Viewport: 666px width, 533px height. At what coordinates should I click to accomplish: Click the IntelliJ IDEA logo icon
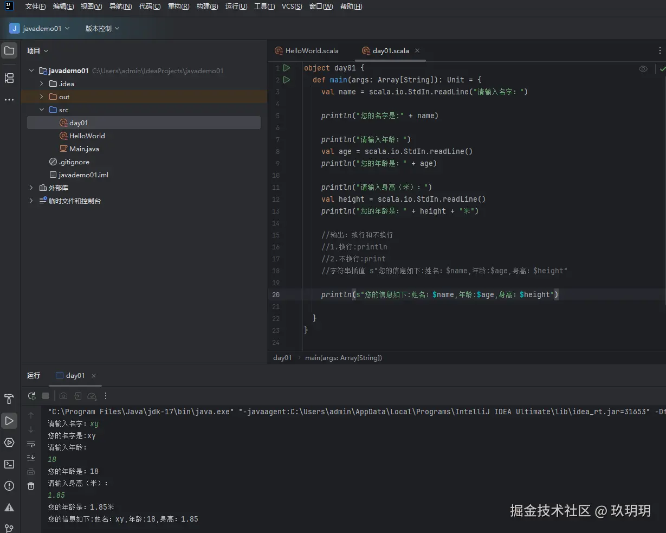[10, 7]
